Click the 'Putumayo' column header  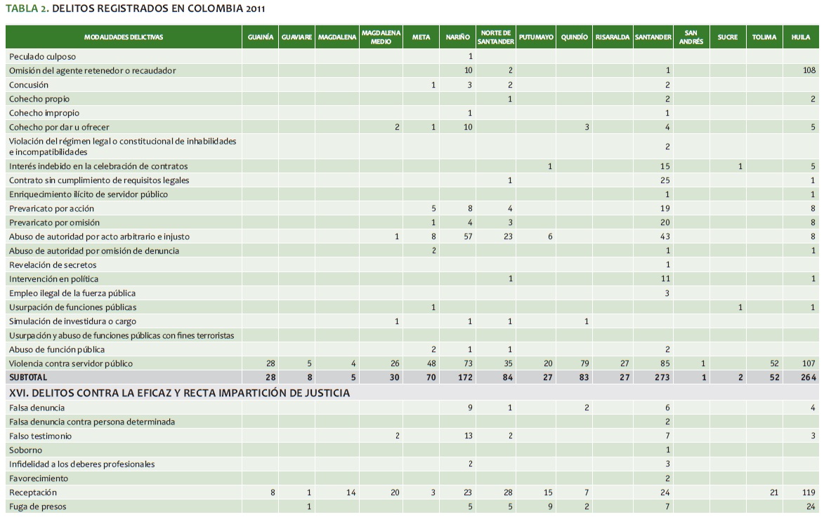click(536, 37)
